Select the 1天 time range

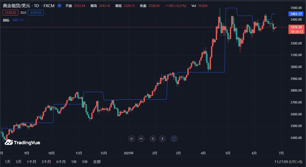(x=8, y=162)
